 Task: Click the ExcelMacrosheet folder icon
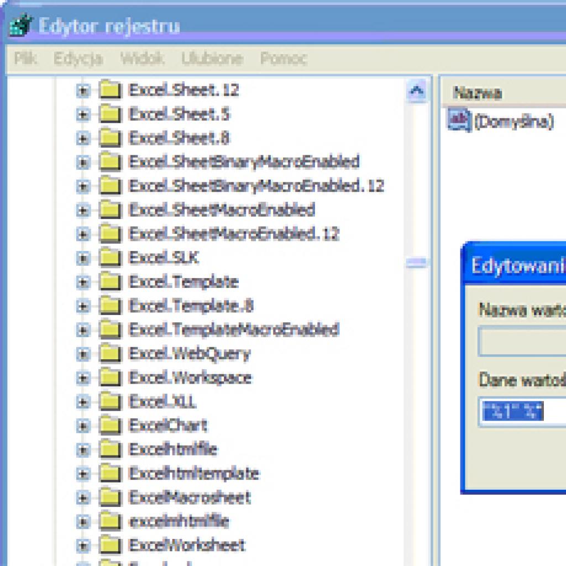[x=110, y=497]
